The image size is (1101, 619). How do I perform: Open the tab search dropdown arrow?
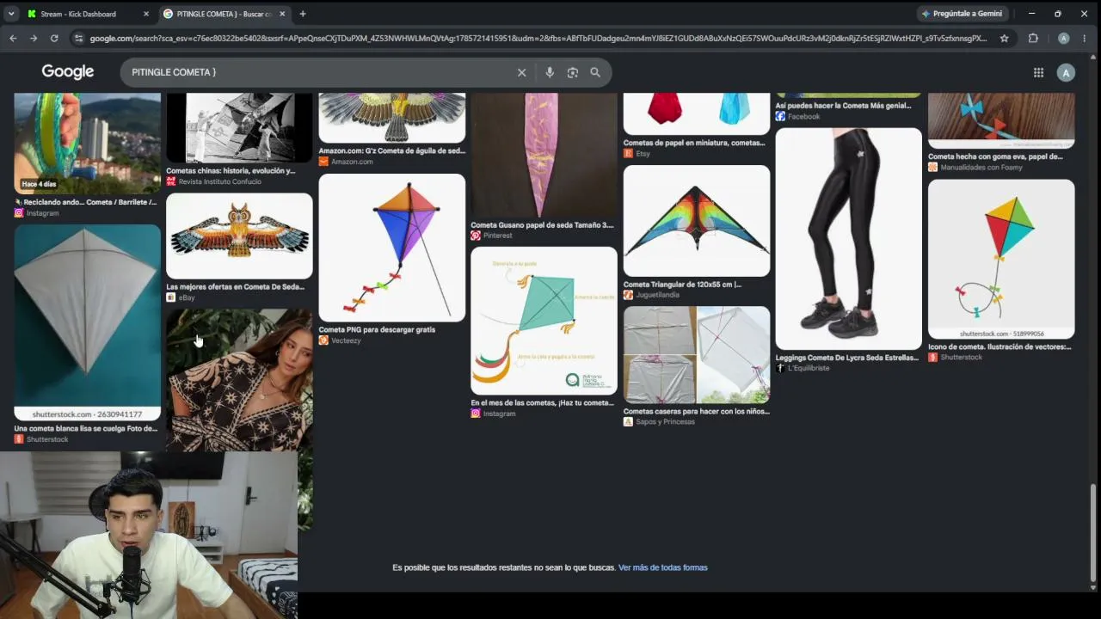pos(11,14)
